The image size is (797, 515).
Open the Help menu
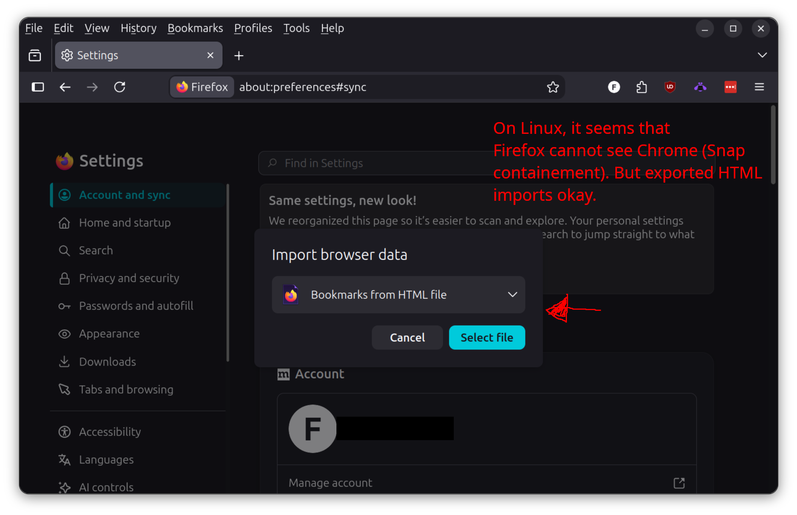pos(332,28)
